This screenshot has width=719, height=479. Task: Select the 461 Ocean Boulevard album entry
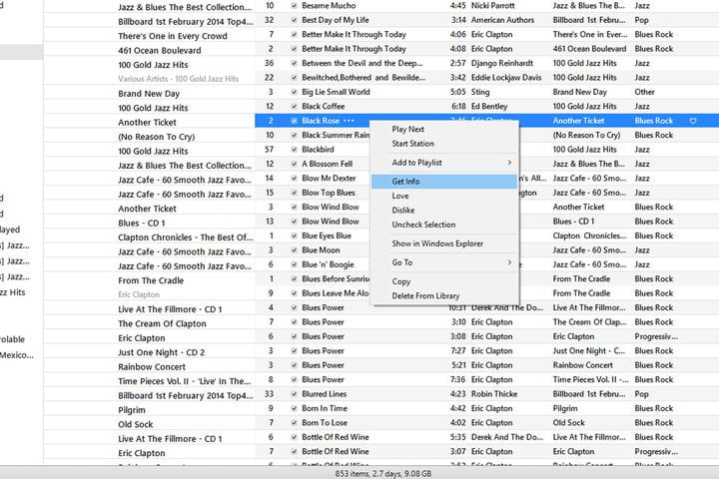(160, 51)
